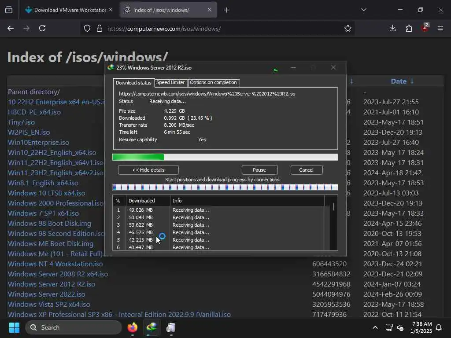The width and height of the screenshot is (451, 338).
Task: Pause the current download
Action: pyautogui.click(x=259, y=170)
